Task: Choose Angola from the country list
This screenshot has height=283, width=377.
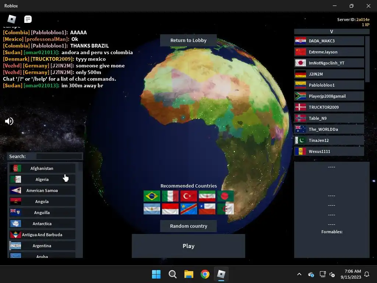Action: (42, 202)
